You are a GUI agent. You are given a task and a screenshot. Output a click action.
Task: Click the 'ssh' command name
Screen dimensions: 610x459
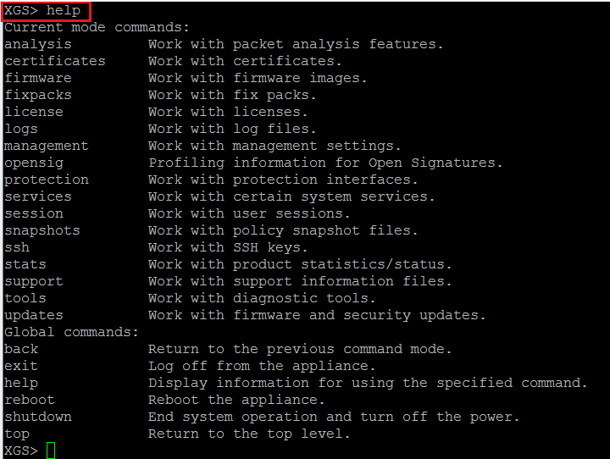coord(17,247)
